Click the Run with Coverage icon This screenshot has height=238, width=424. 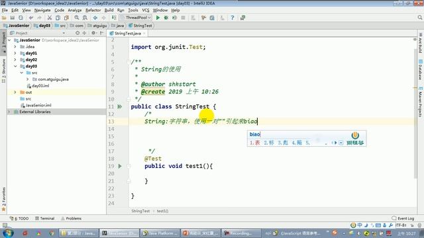tap(175, 18)
